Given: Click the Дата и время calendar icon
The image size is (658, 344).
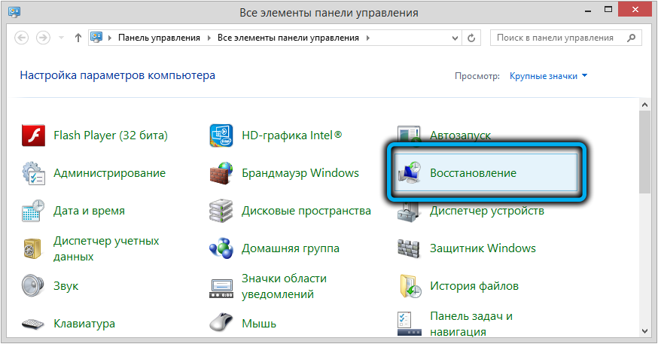Looking at the screenshot, I should pos(34,211).
